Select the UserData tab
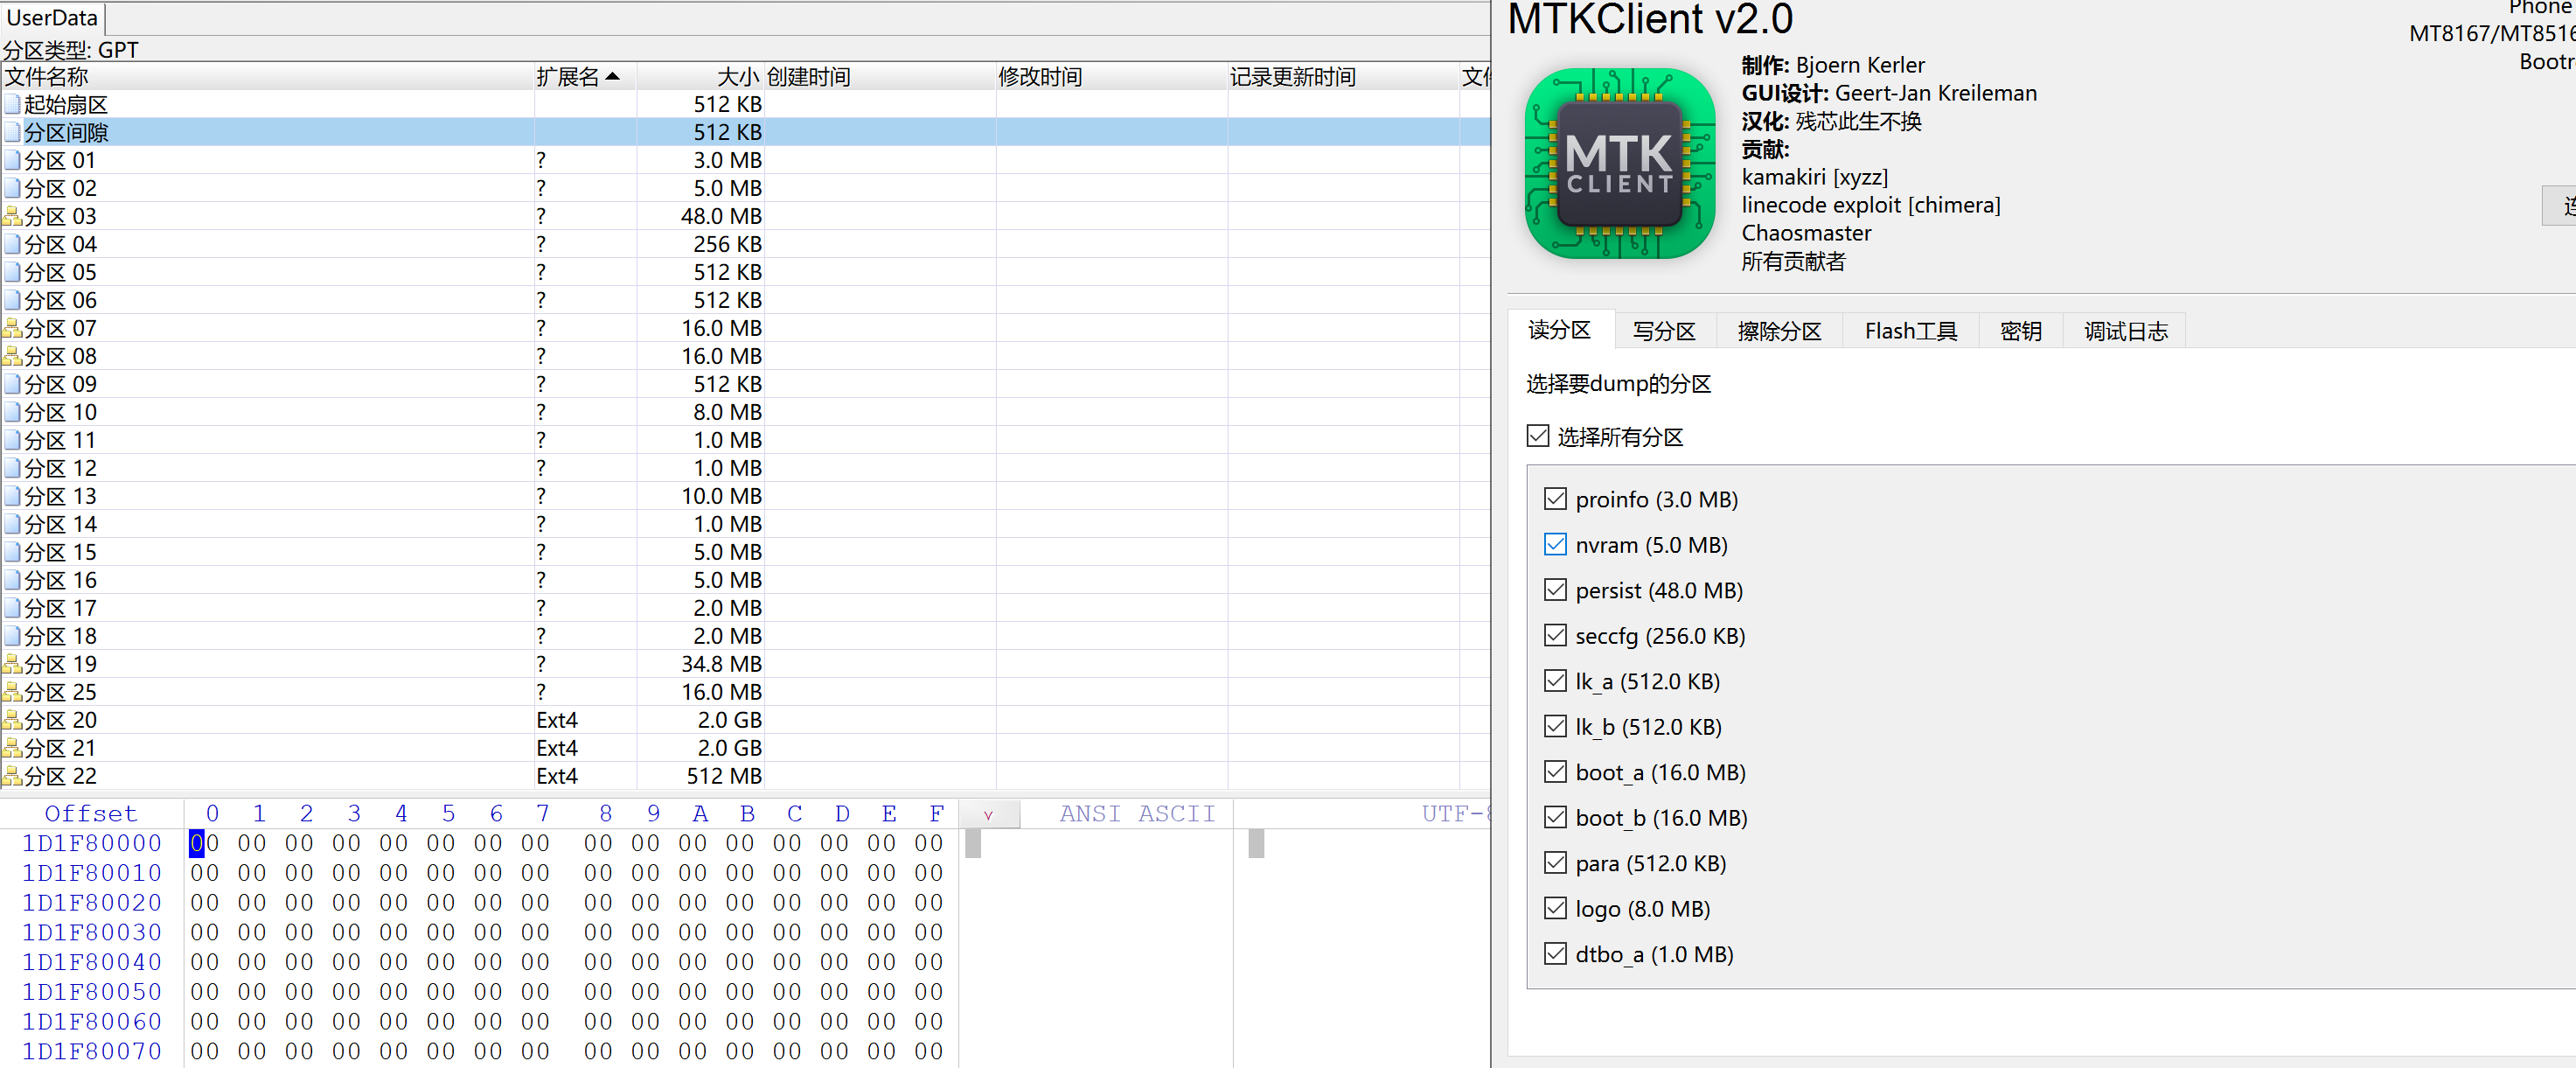This screenshot has width=2576, height=1068. 52,18
